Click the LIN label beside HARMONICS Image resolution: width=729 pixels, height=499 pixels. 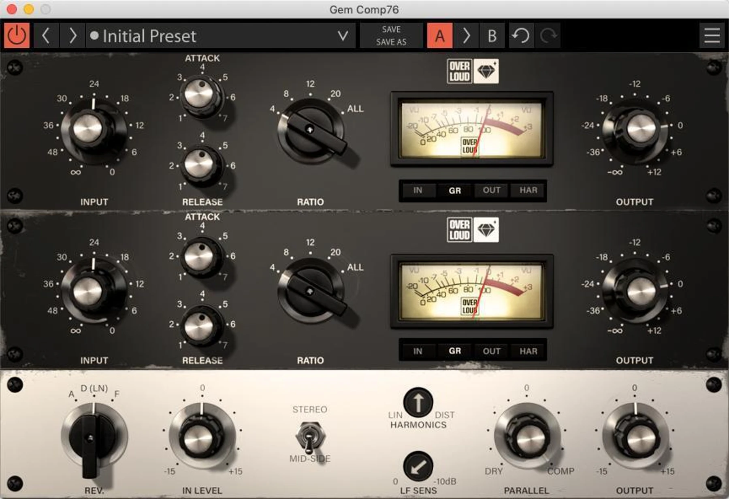395,415
